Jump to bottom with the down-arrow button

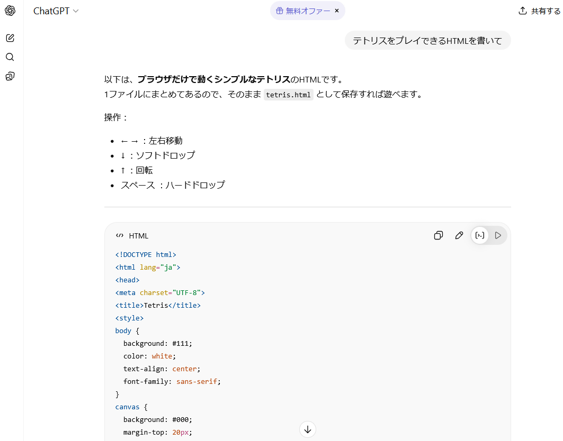pos(307,429)
